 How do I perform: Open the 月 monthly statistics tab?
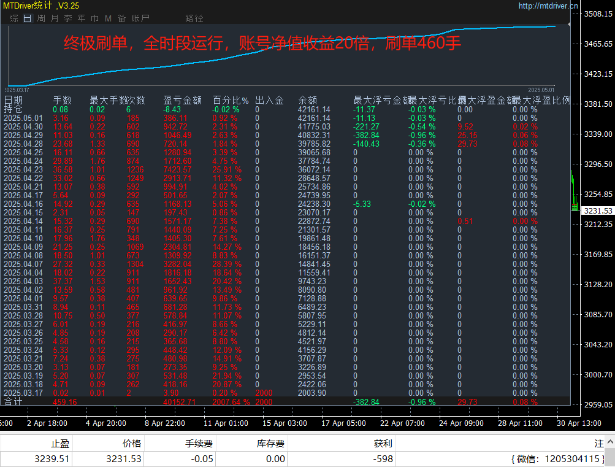tap(55, 18)
